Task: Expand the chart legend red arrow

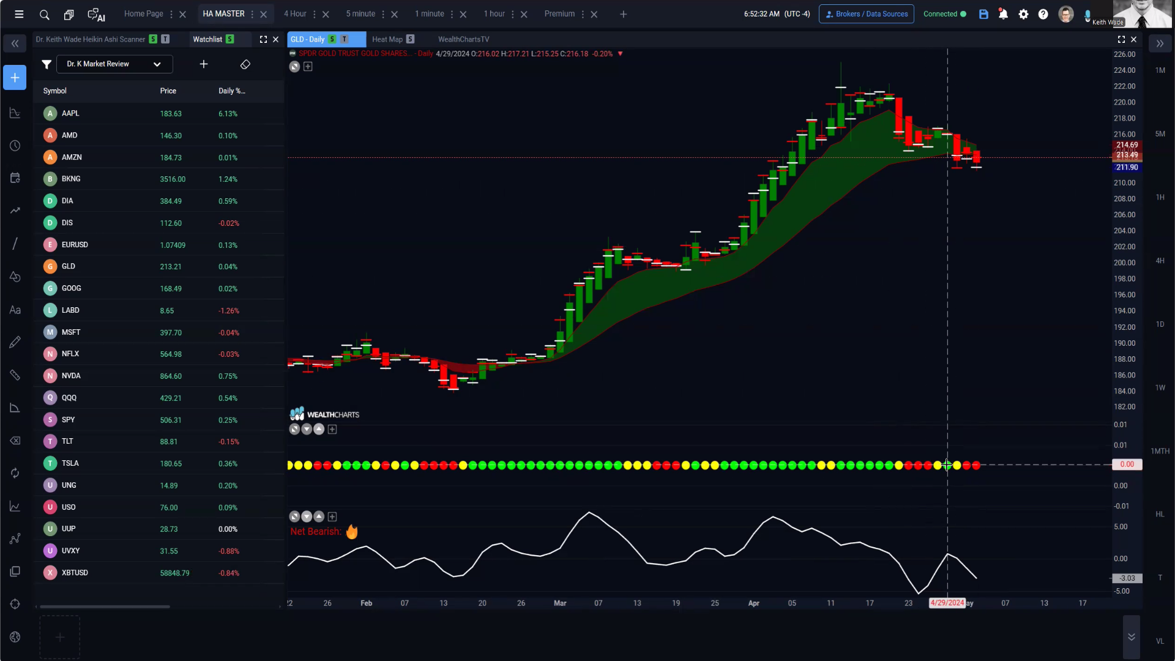Action: click(620, 54)
